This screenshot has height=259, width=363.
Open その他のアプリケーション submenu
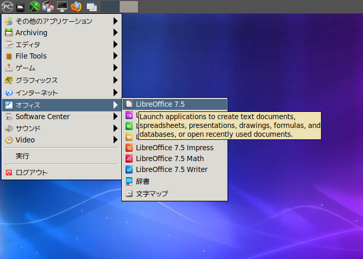click(x=62, y=21)
